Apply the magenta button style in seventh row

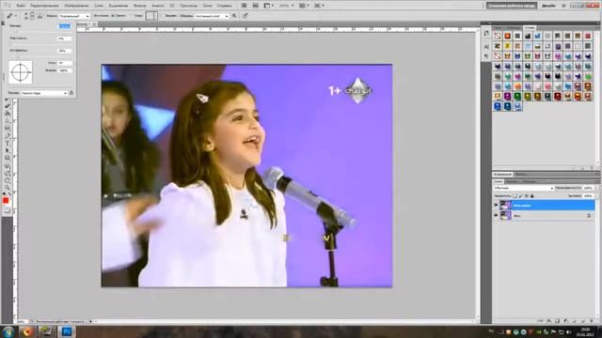tap(507, 96)
